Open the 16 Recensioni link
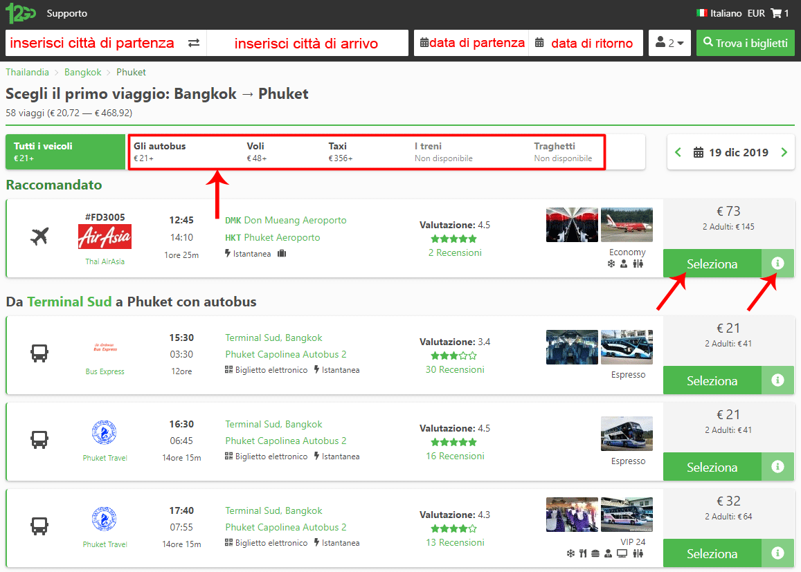Screen dimensions: 801x572 [x=455, y=456]
